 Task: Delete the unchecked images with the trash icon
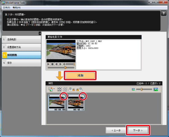click(79, 89)
